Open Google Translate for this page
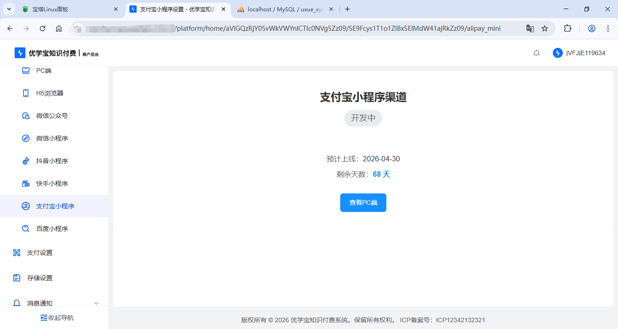Screen dimensions: 618x329 (530, 28)
